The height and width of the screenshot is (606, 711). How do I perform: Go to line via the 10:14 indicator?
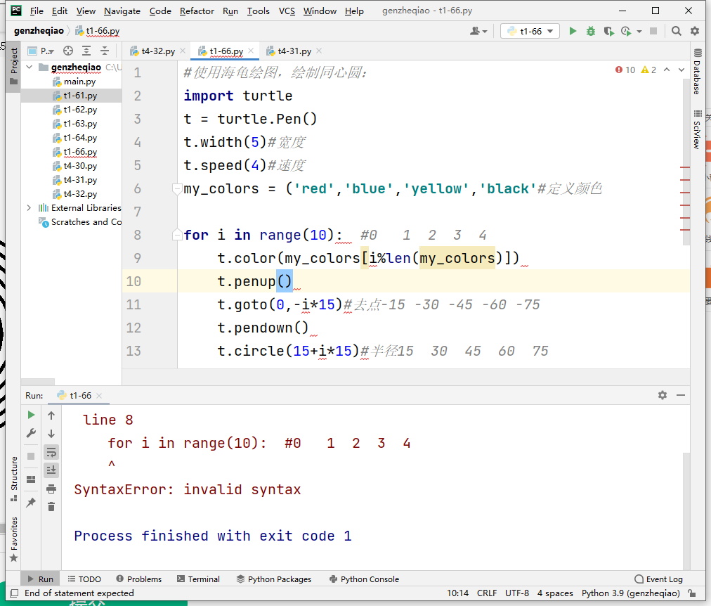tap(457, 593)
